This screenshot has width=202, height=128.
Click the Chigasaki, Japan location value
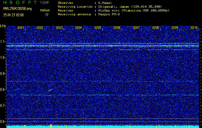coord(130,6)
